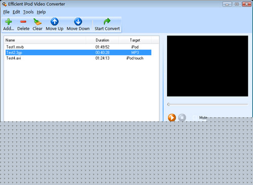Viewport: 253px width, 185px height.
Task: Sort by the Duration column header
Action: pos(102,40)
